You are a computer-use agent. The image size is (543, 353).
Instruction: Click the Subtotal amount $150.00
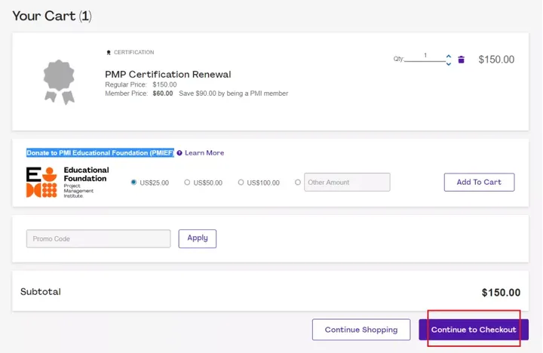501,293
